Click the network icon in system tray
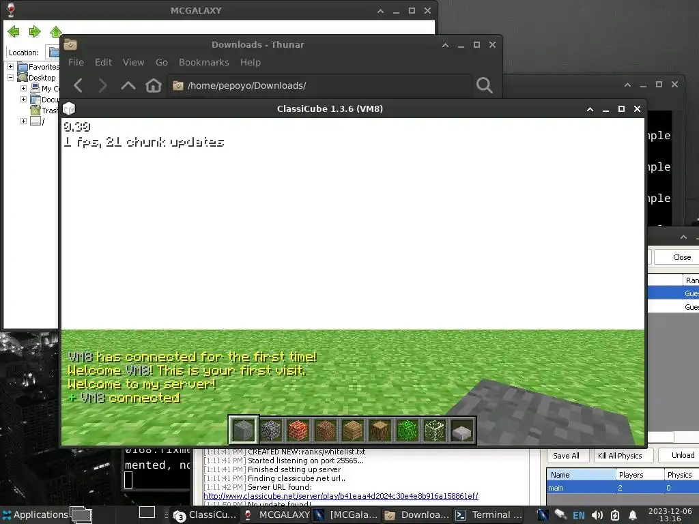Screen dimensions: 699x524 560,515
